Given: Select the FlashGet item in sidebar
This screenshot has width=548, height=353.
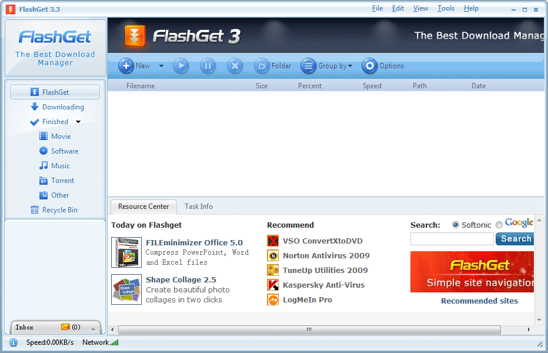Looking at the screenshot, I should [55, 92].
